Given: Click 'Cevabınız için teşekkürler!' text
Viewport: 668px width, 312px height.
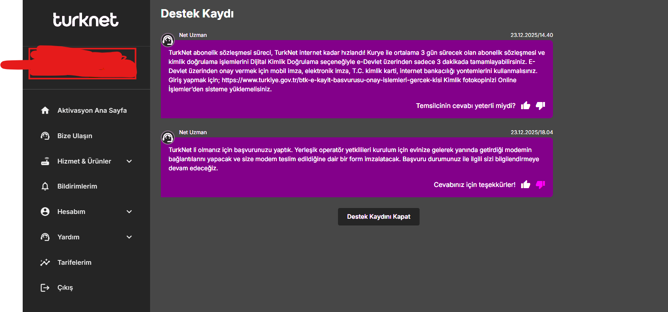Looking at the screenshot, I should (x=475, y=185).
